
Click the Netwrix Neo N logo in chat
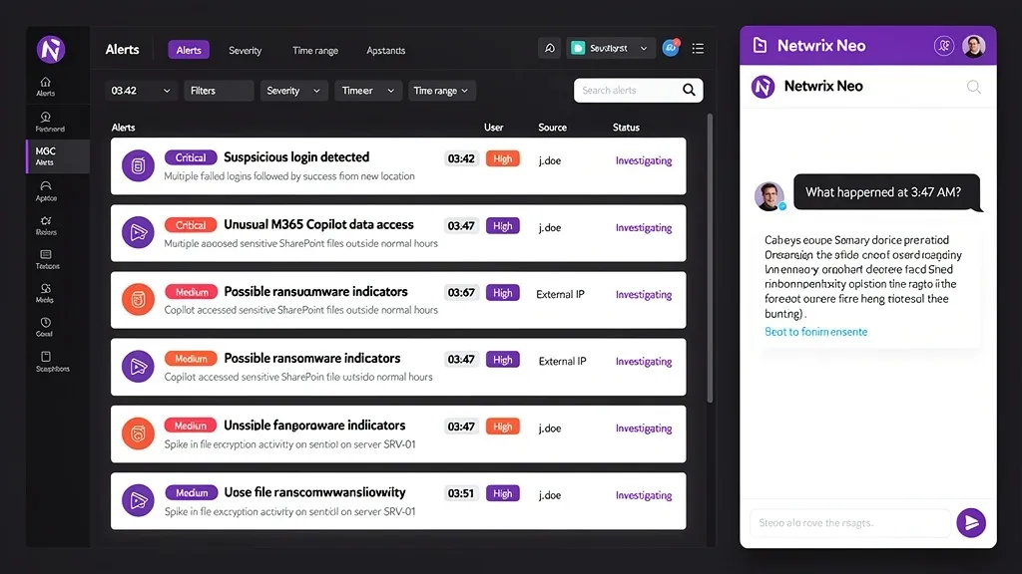764,86
